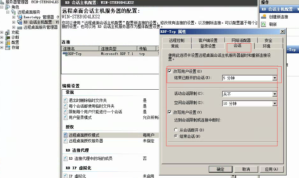This screenshot has width=299, height=178.
Task: Open the 活动会话限制 dropdown
Action: [275, 94]
